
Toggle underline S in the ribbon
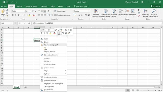pyautogui.click(x=18, y=15)
